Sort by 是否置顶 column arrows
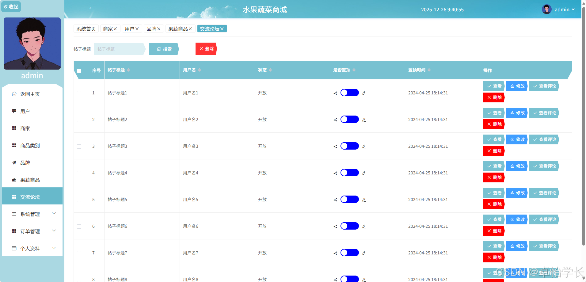 [x=354, y=70]
